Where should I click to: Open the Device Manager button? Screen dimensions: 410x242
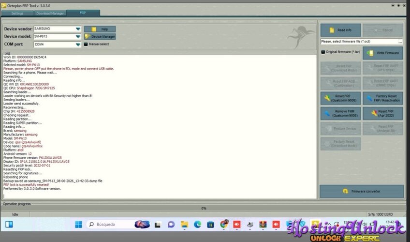pos(100,37)
